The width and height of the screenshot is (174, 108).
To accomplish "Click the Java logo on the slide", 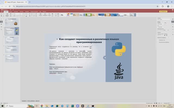I will pyautogui.click(x=119, y=71).
